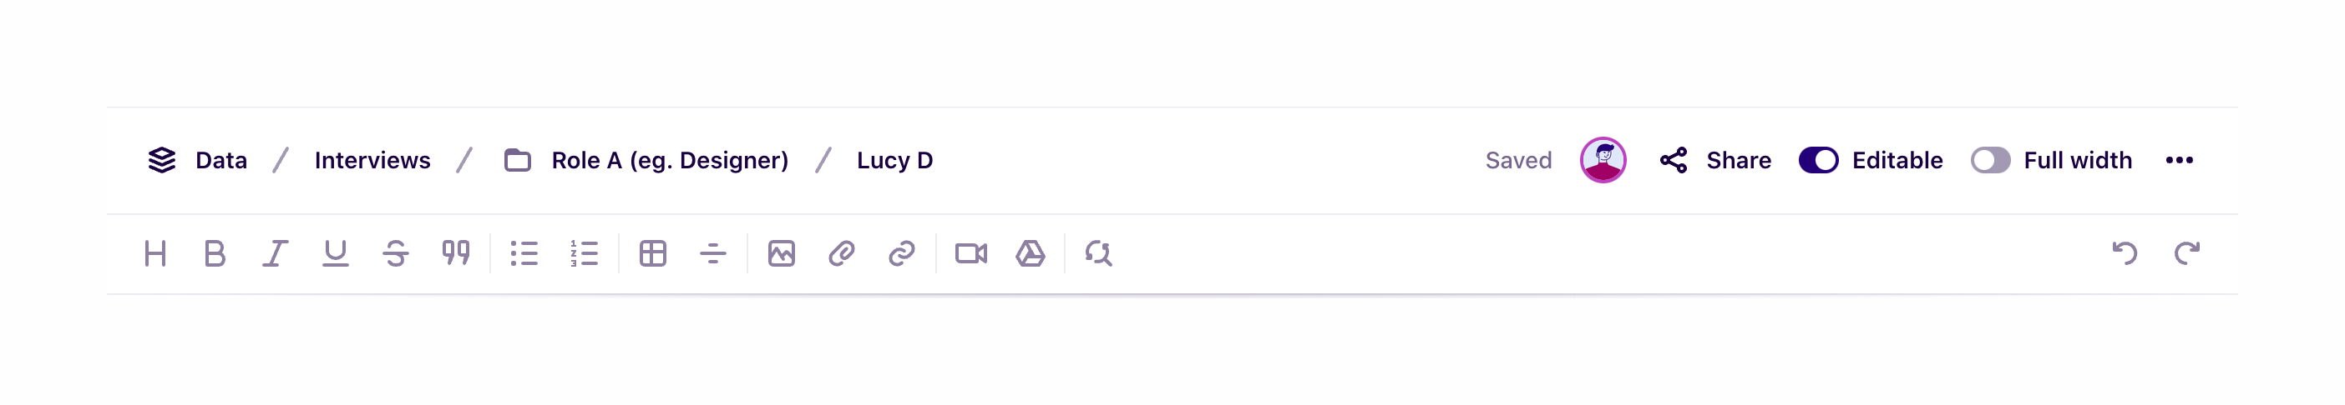Apply strikethrough formatting
This screenshot has height=405, width=2345.
coord(395,253)
